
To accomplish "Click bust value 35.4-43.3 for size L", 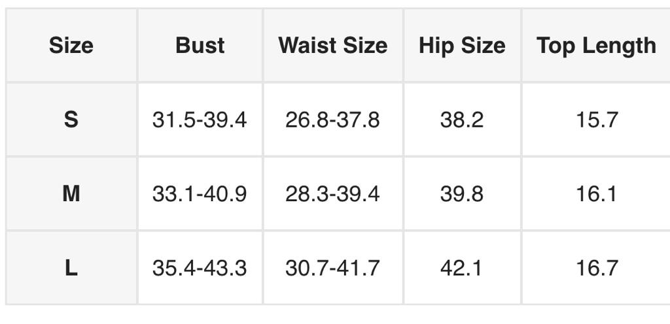I will [200, 268].
